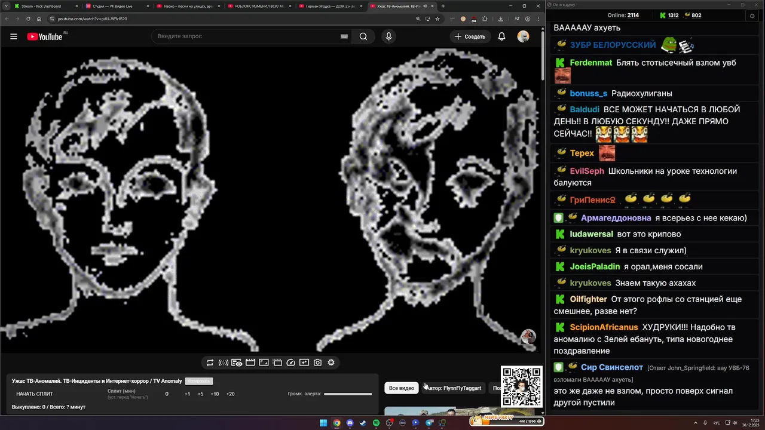Take a screenshot with the camera icon
The image size is (765, 430).
[x=317, y=363]
